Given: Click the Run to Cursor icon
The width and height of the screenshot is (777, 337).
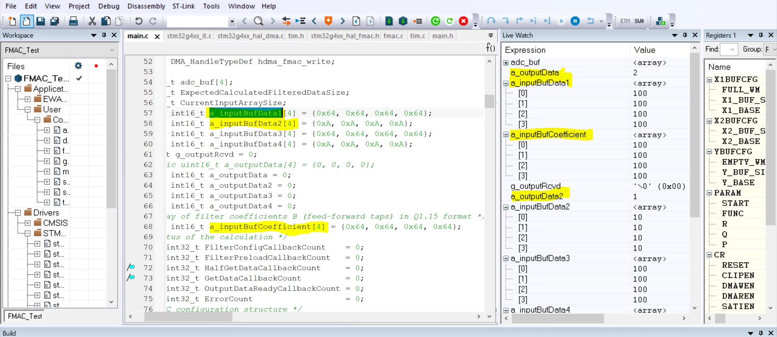Looking at the screenshot, I should (548, 21).
